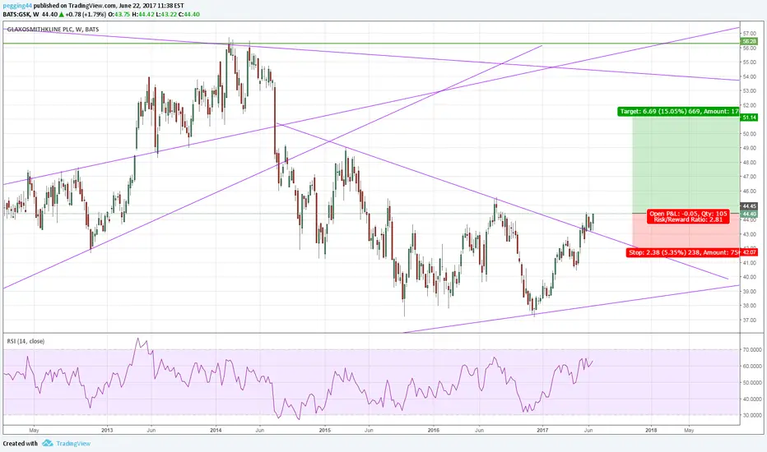
Task: Click the 40.00 price axis value
Action: (750, 277)
